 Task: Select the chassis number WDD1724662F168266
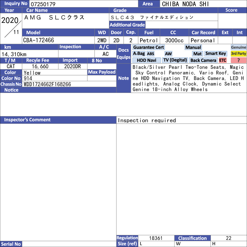(69, 84)
